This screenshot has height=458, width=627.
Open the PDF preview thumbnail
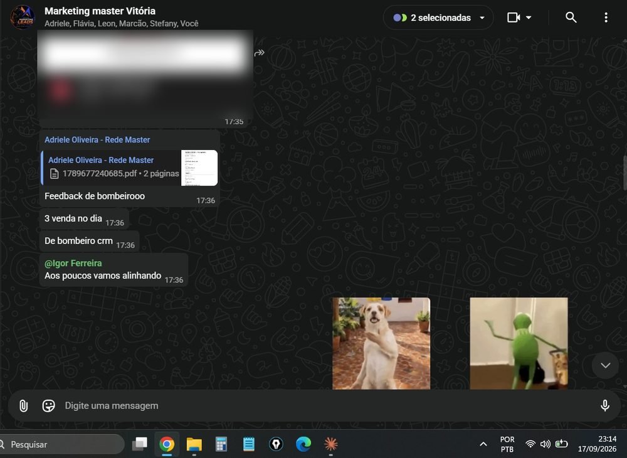click(199, 168)
